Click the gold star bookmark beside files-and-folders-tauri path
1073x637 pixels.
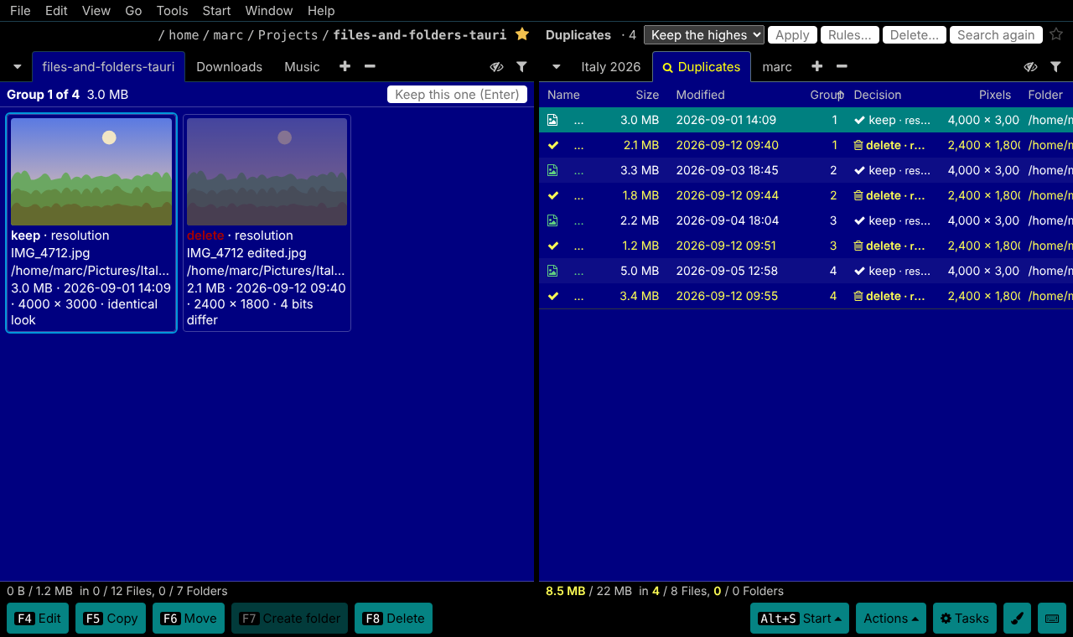pyautogui.click(x=522, y=34)
